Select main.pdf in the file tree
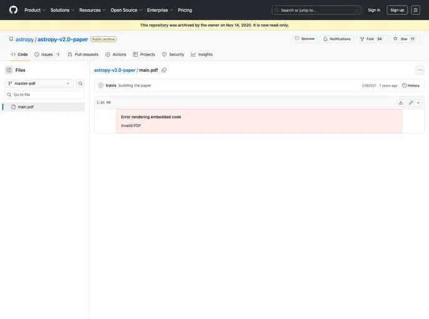Viewport: 429px width, 319px height. (45, 107)
